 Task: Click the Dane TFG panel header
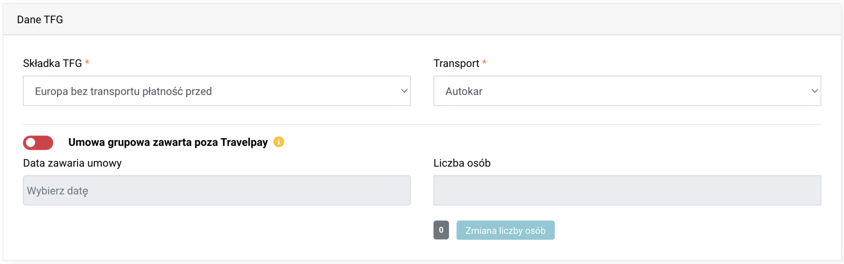[422, 19]
